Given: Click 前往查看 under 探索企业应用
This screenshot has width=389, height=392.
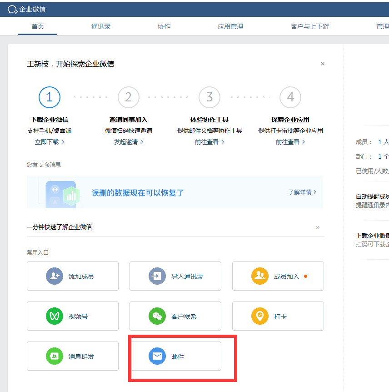Looking at the screenshot, I should coord(290,142).
